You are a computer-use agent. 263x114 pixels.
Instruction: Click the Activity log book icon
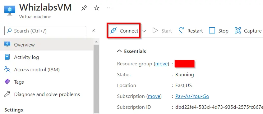[x=7, y=57]
